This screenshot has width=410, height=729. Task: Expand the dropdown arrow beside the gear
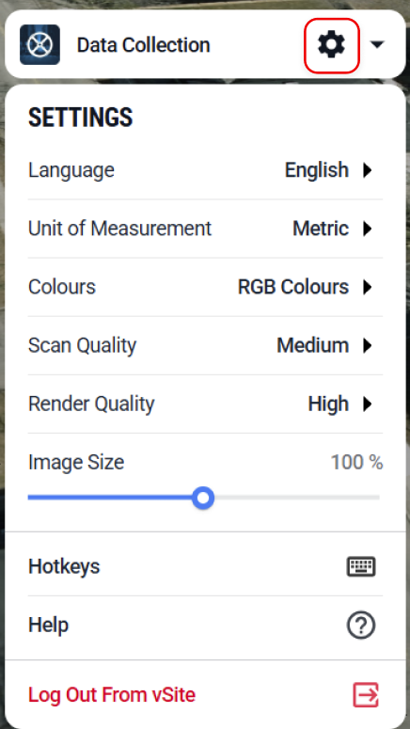[x=377, y=44]
